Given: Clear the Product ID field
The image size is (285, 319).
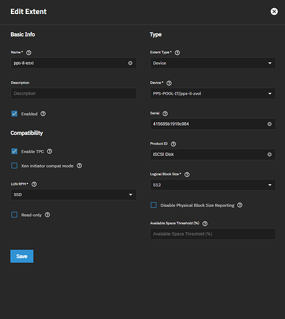Looking at the screenshot, I should pos(270,154).
